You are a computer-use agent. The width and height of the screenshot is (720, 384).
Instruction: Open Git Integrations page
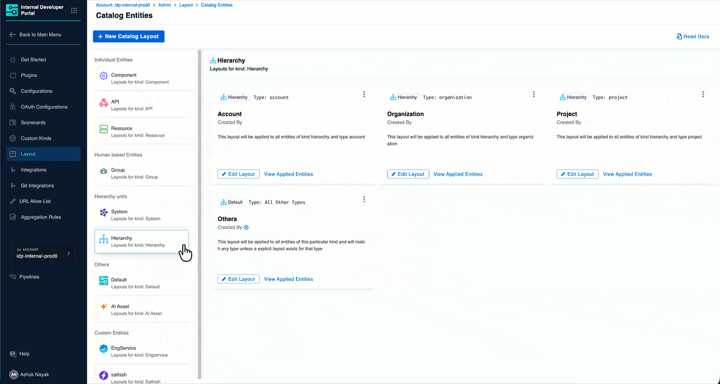pos(43,186)
